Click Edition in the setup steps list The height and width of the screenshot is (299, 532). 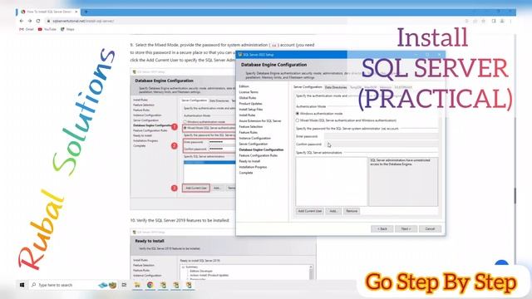(x=244, y=86)
